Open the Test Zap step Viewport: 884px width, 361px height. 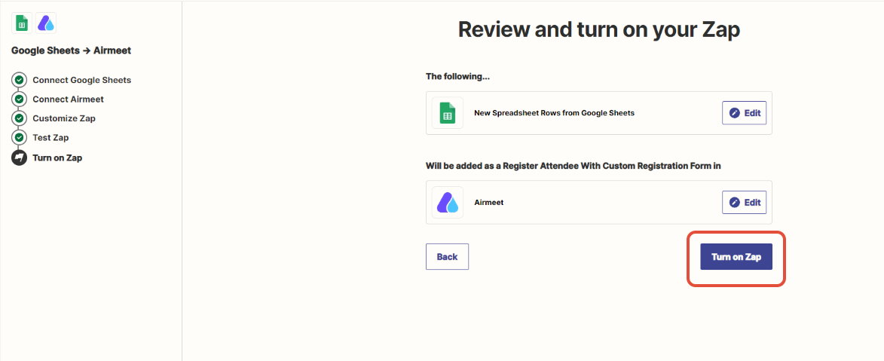[50, 138]
